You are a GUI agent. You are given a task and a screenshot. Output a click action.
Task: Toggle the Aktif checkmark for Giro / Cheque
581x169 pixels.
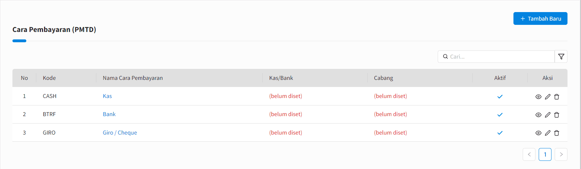pos(500,133)
